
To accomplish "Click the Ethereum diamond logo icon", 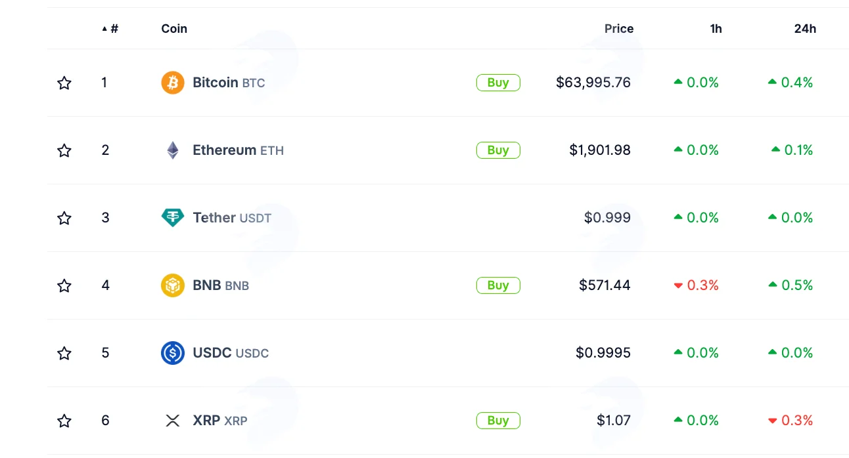I will (x=173, y=150).
